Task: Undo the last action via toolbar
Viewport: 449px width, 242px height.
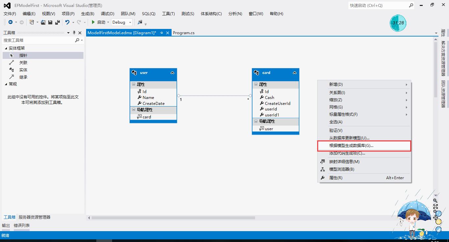Action: pyautogui.click(x=67, y=22)
